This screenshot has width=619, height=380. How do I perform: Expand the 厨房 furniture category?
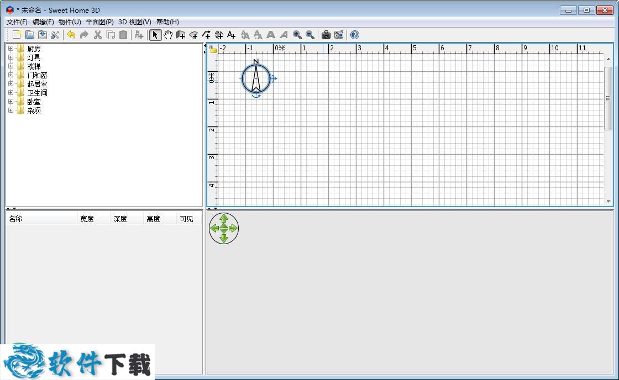(x=11, y=49)
